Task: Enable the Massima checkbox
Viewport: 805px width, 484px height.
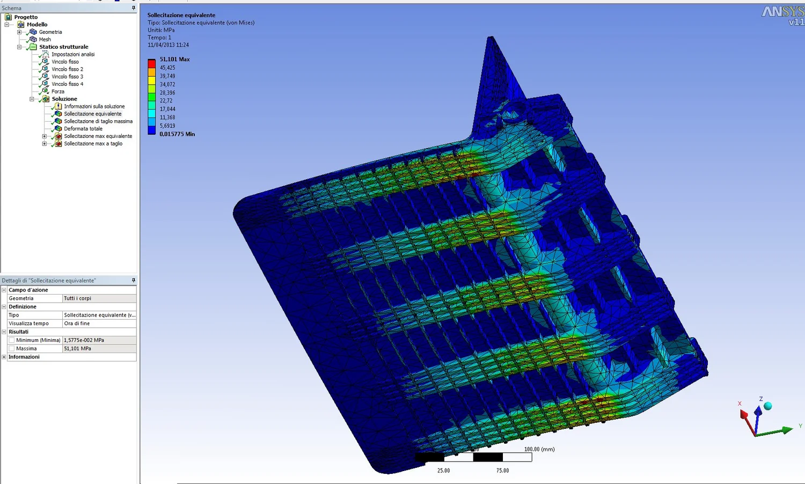Action: pos(11,349)
